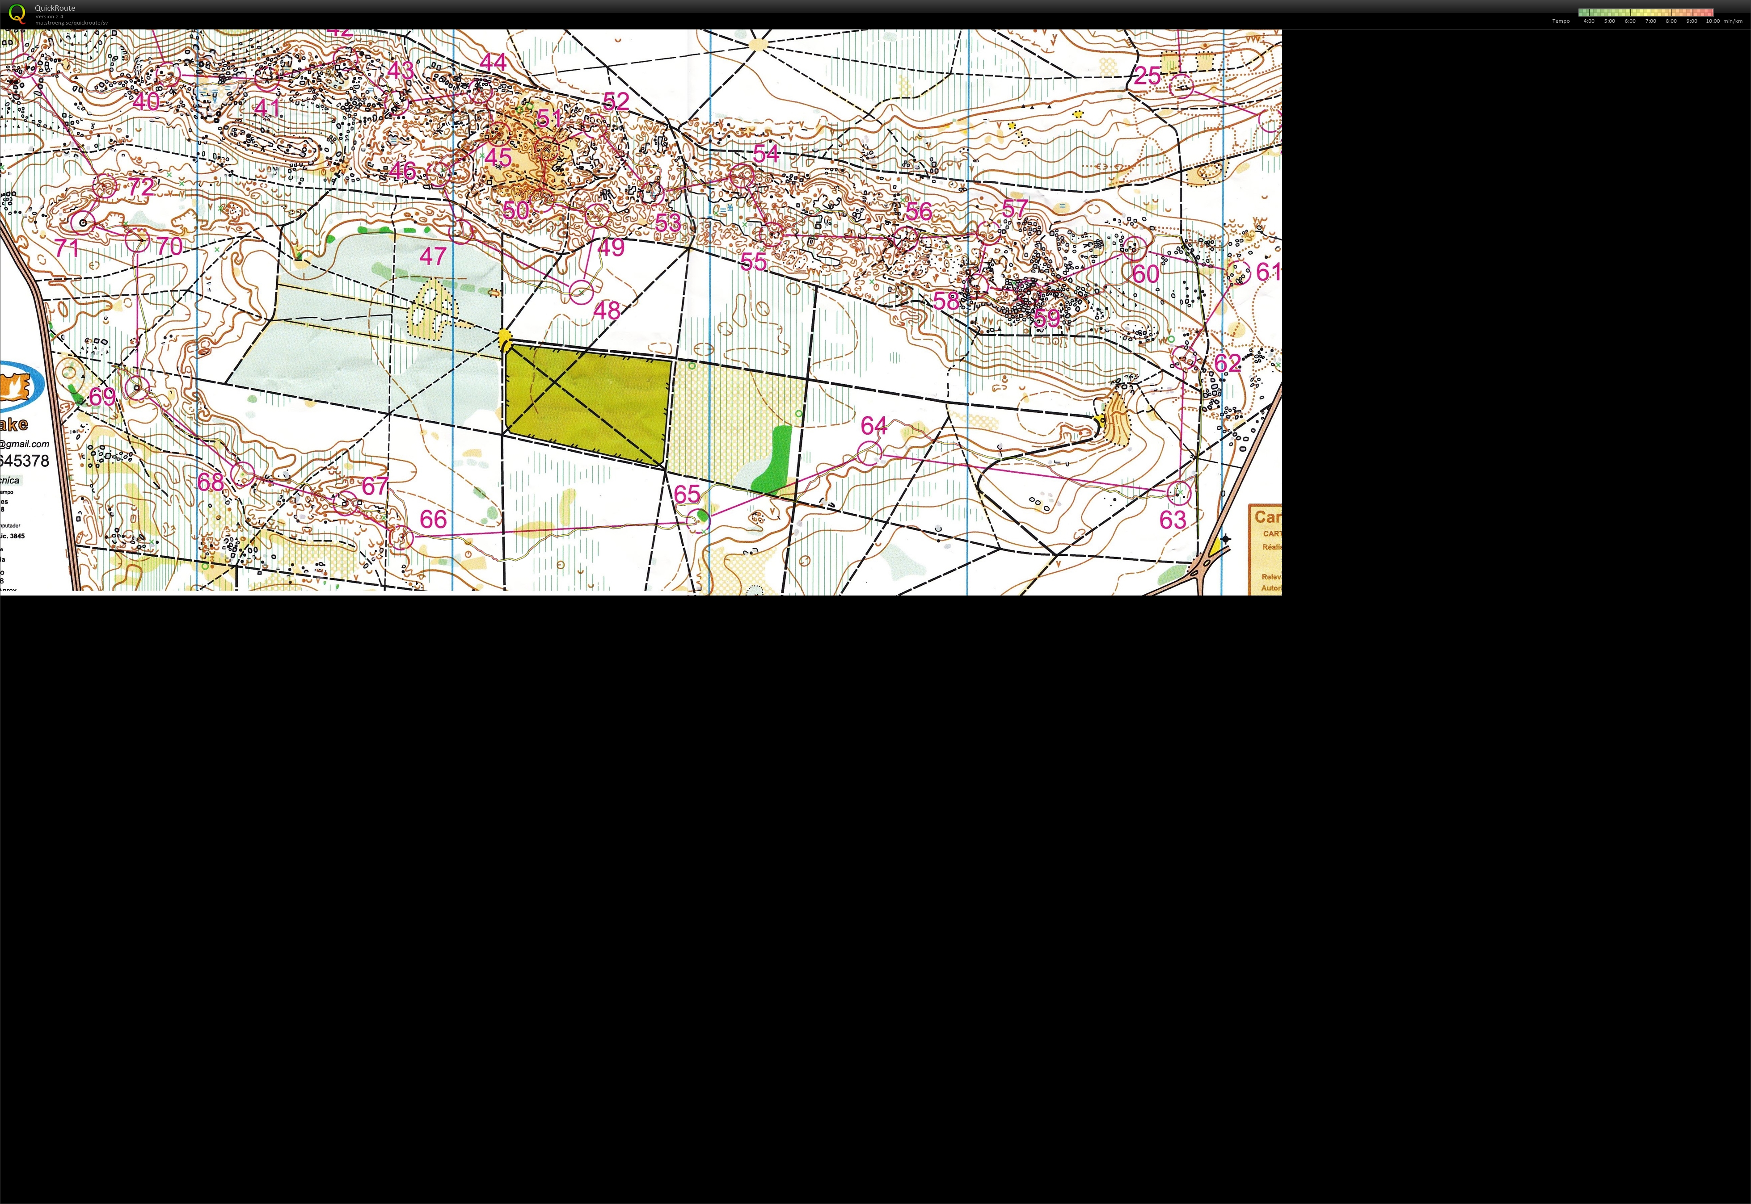The height and width of the screenshot is (1204, 1751).
Task: Click the Tempo color gradient scale
Action: point(1646,13)
